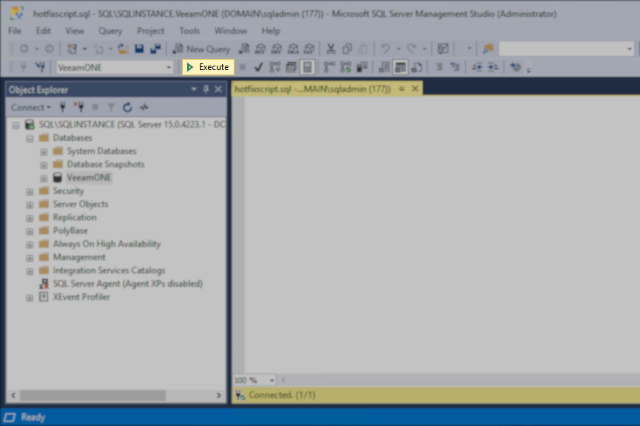The image size is (640, 426).
Task: Open the Query Options icon
Action: coord(291,67)
